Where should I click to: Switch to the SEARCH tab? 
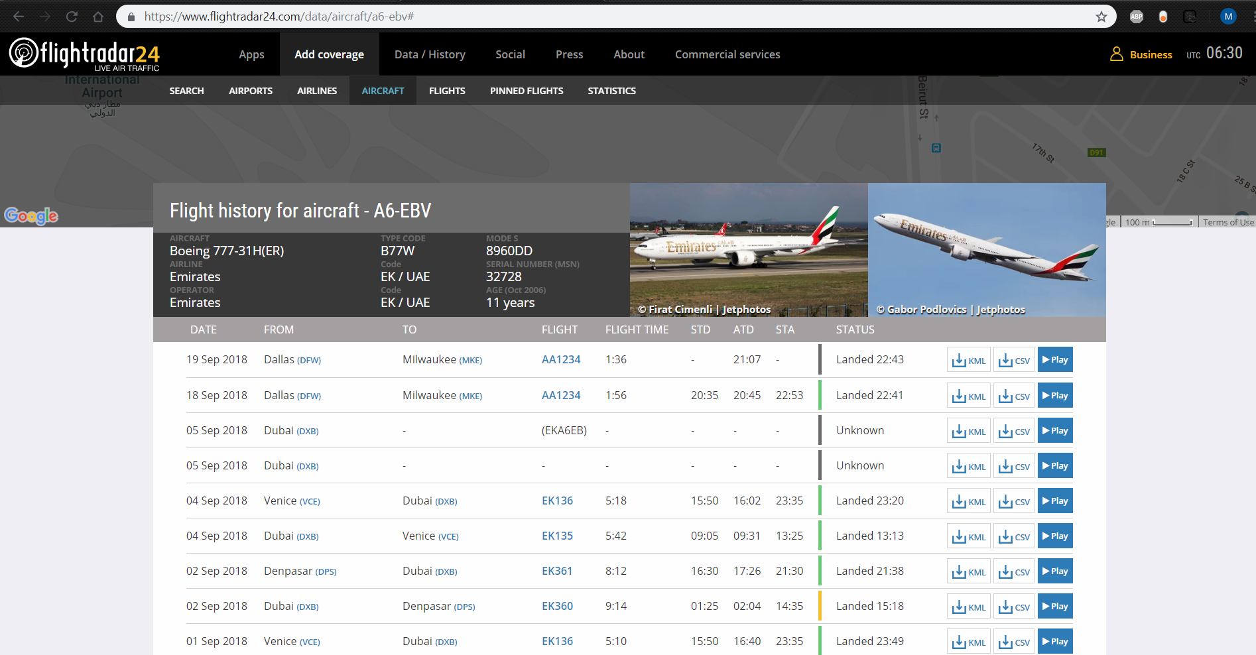[186, 91]
